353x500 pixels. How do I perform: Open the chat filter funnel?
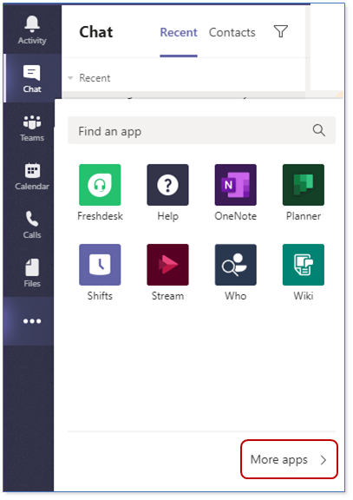[281, 31]
